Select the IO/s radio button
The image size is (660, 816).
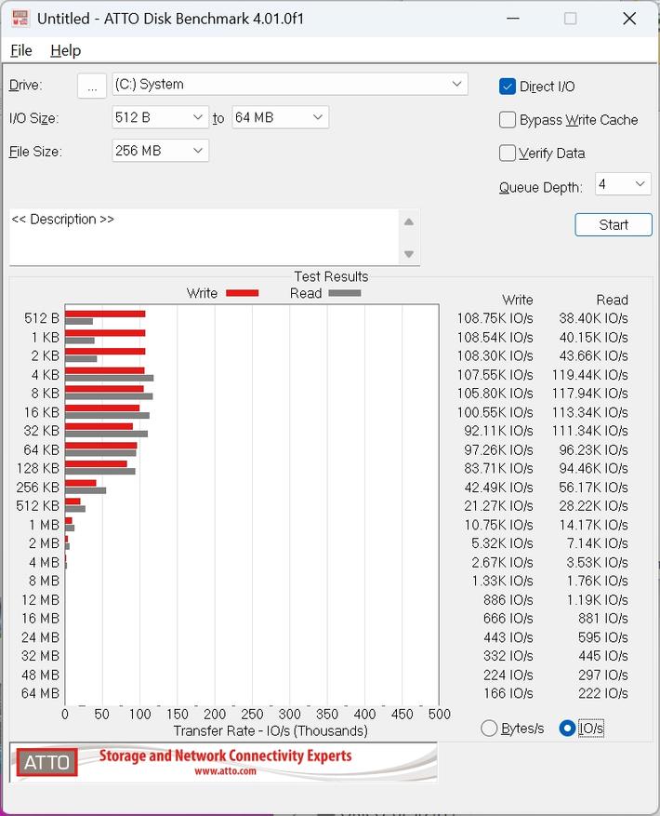tap(567, 728)
